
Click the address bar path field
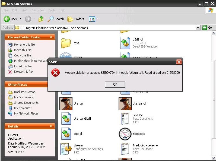click(x=105, y=28)
